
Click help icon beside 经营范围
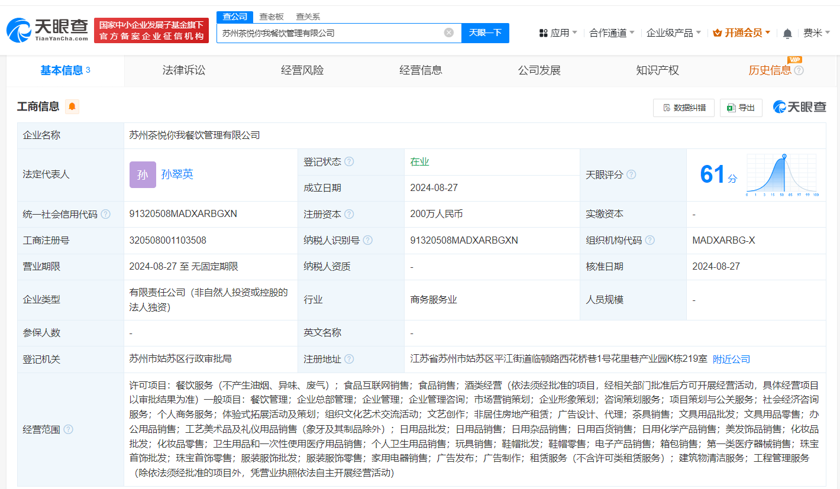(68, 429)
